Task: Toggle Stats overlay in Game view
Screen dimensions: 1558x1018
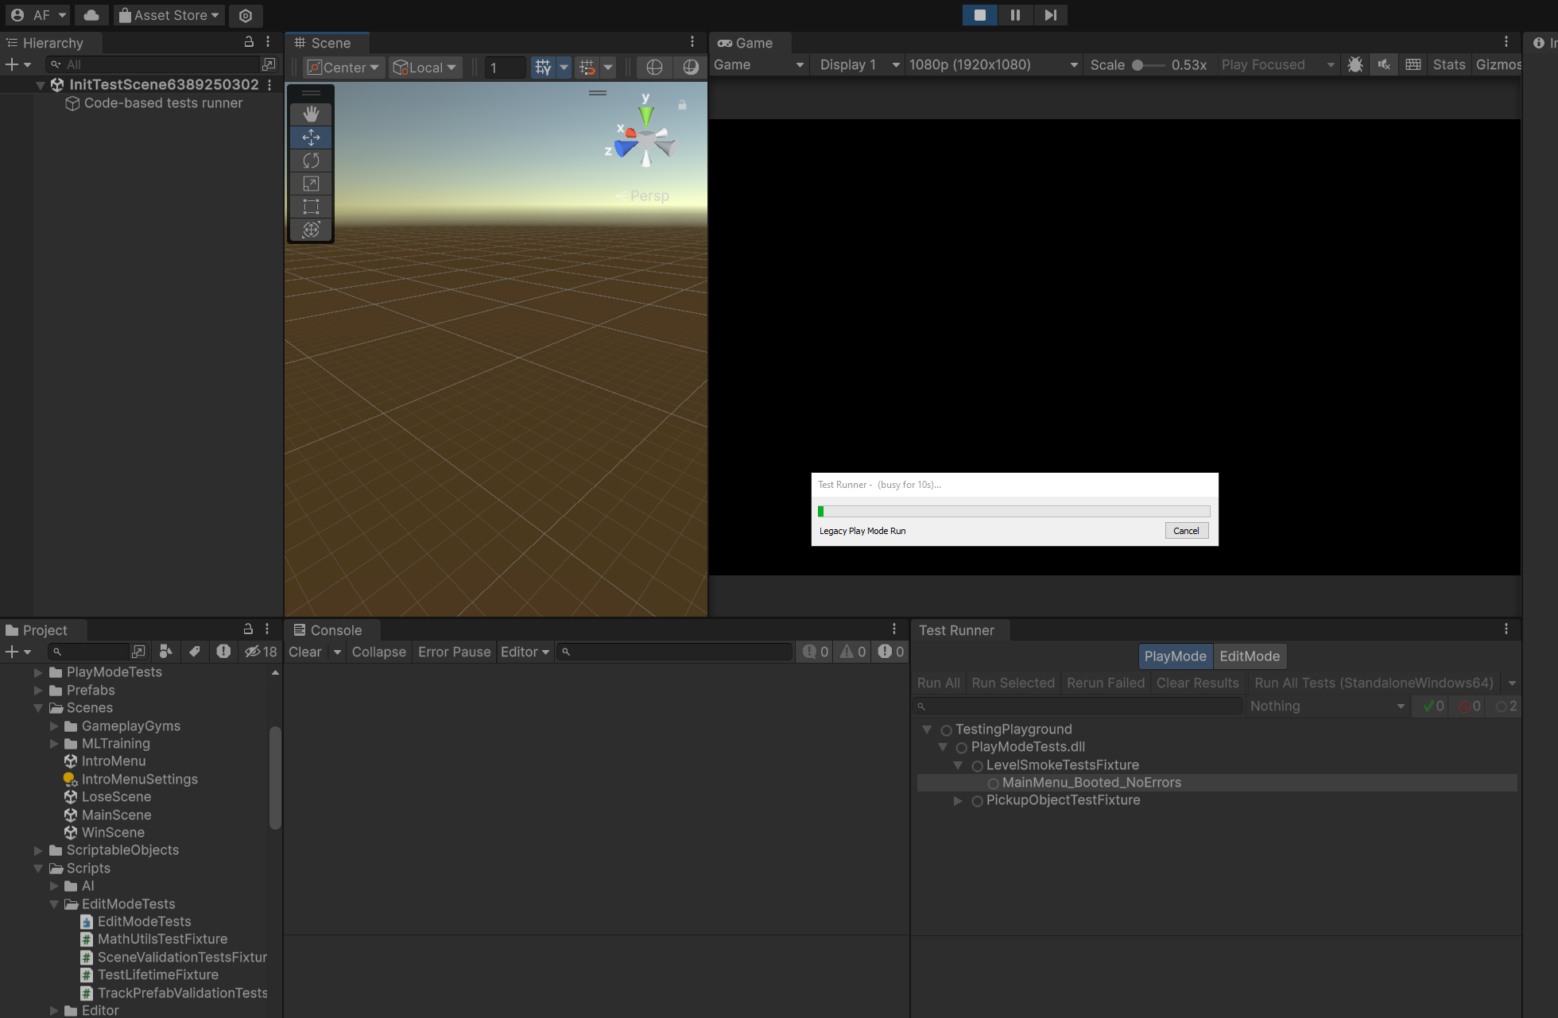Action: point(1449,65)
